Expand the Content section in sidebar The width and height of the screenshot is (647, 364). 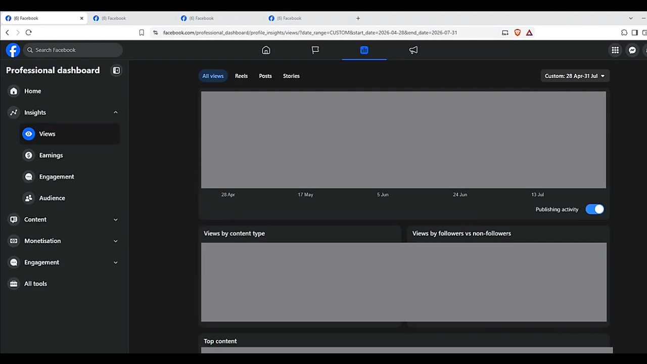point(64,219)
